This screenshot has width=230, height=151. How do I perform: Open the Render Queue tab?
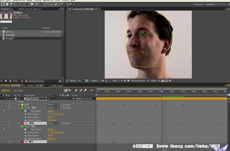(x=57, y=86)
